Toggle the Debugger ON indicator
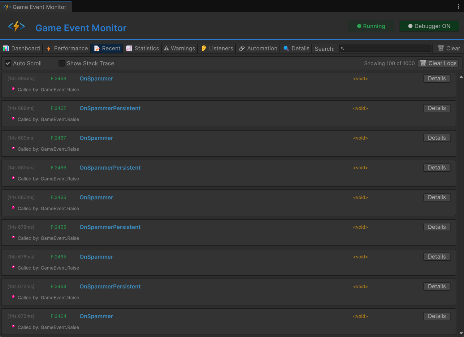 point(429,26)
